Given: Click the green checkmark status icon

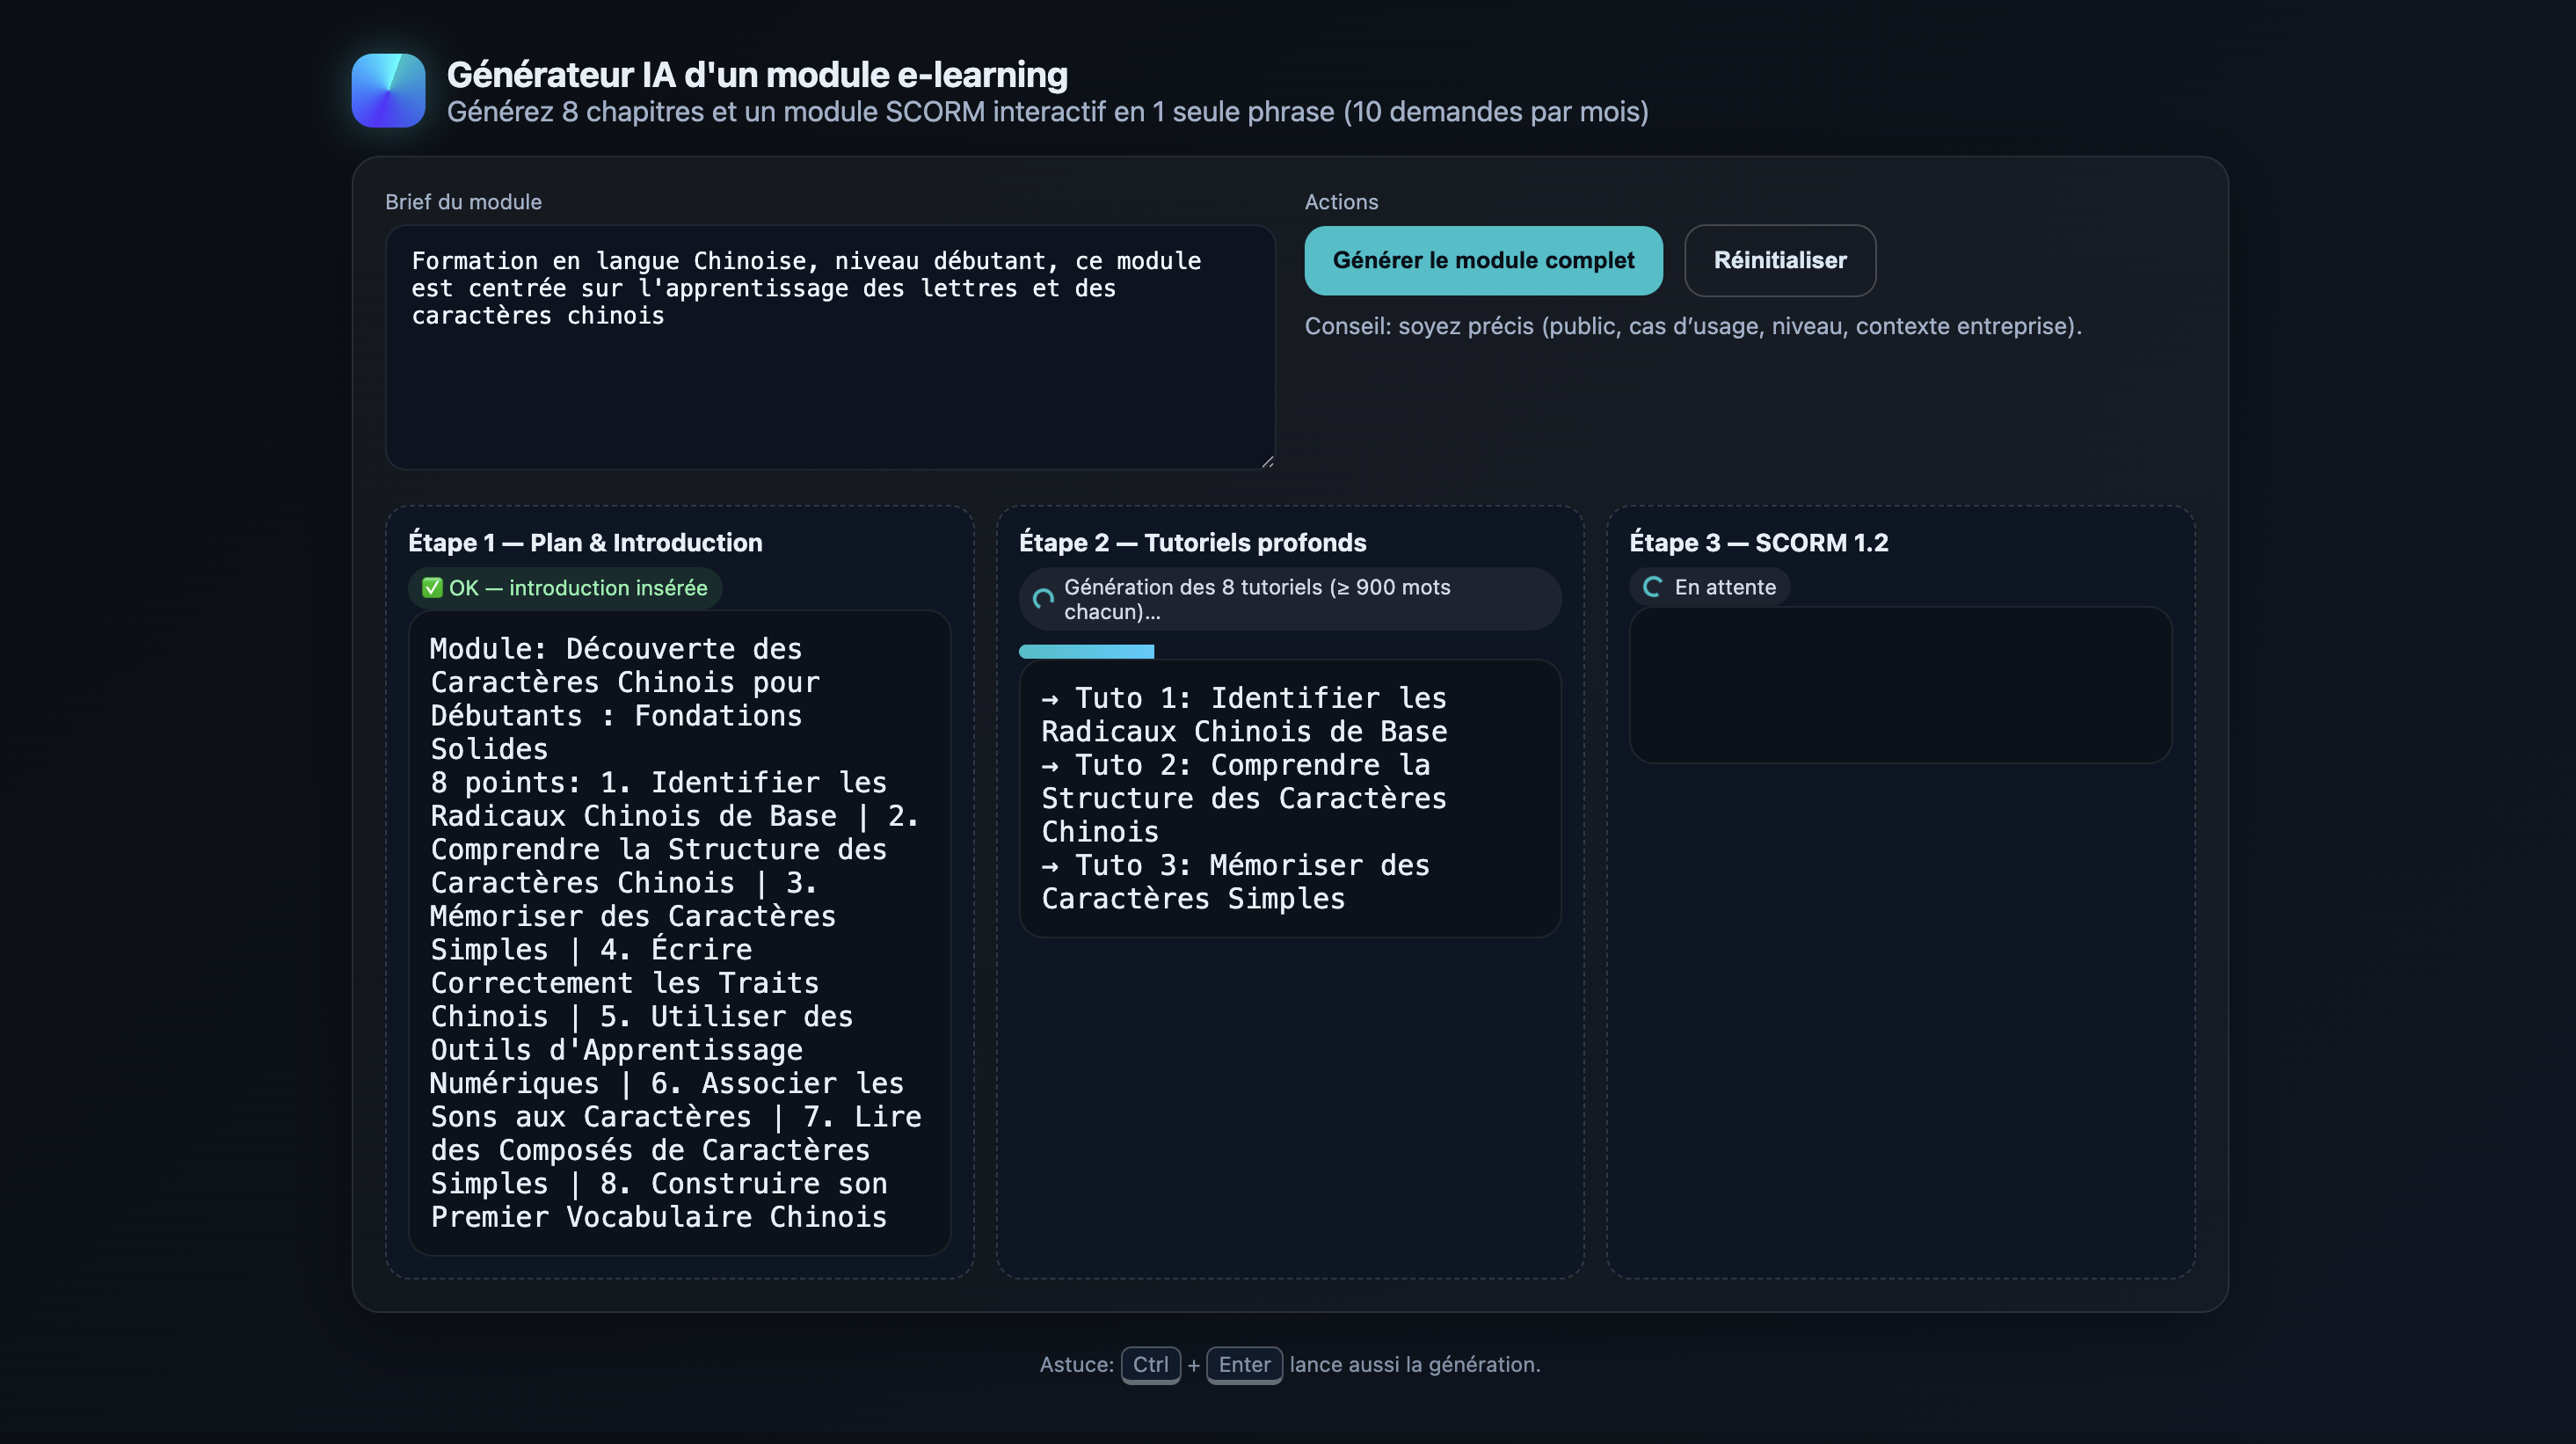Looking at the screenshot, I should [432, 588].
